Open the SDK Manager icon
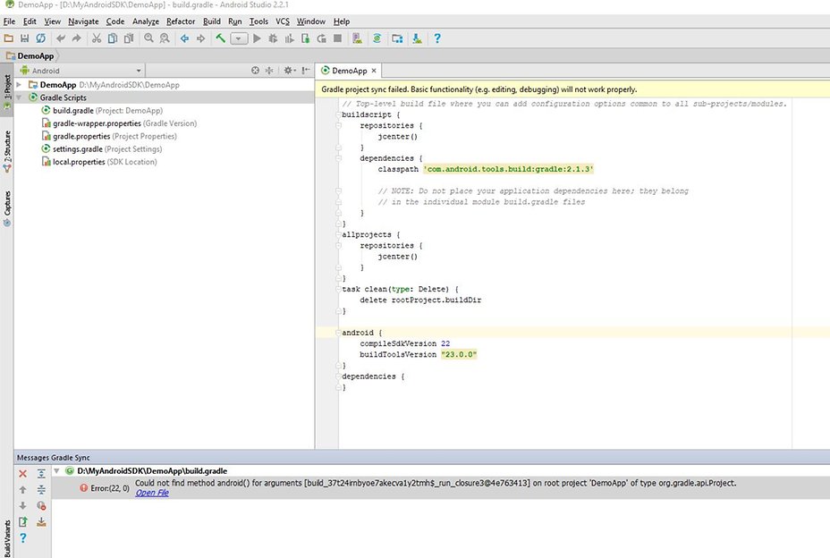Image resolution: width=830 pixels, height=558 pixels. pyautogui.click(x=417, y=38)
